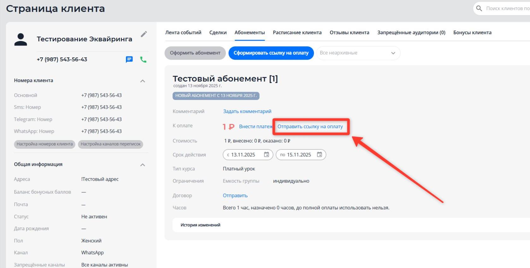Go to Расписание клиента tab
The height and width of the screenshot is (268, 530).
tap(297, 32)
